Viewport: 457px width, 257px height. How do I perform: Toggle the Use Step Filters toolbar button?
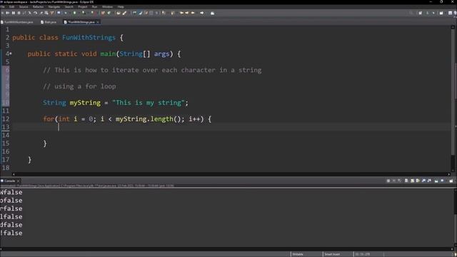[x=51, y=13]
